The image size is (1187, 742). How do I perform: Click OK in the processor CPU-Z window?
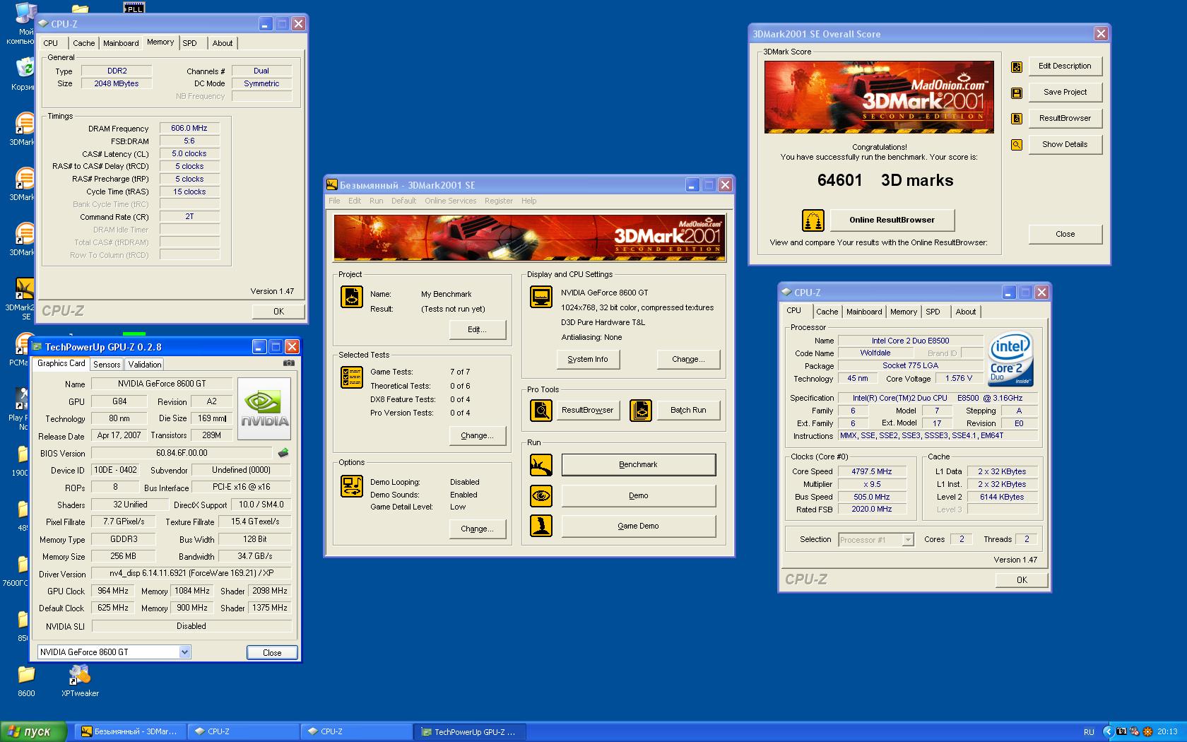point(1022,579)
